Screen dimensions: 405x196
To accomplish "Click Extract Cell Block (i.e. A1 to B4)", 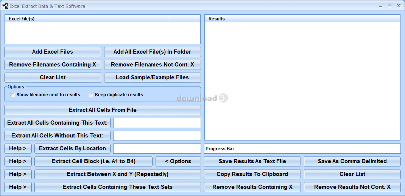I will point(93,162).
